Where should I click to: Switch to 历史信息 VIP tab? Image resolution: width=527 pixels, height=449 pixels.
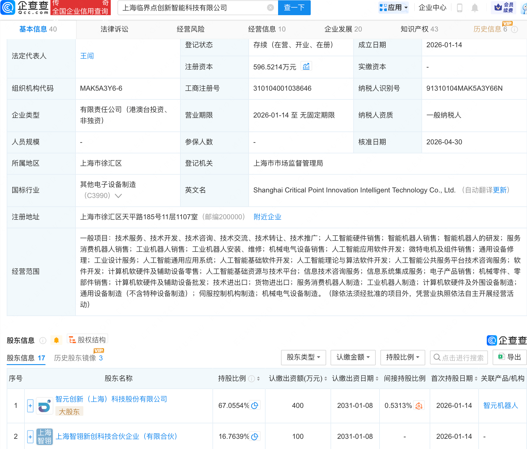490,29
